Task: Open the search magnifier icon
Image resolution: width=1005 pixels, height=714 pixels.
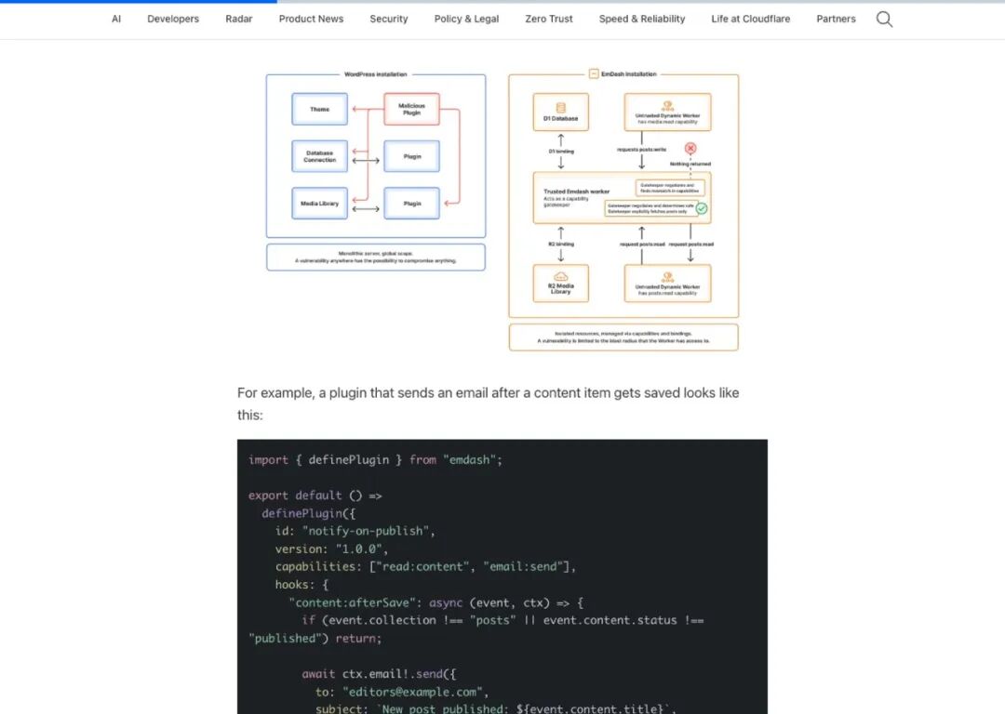Action: (884, 20)
